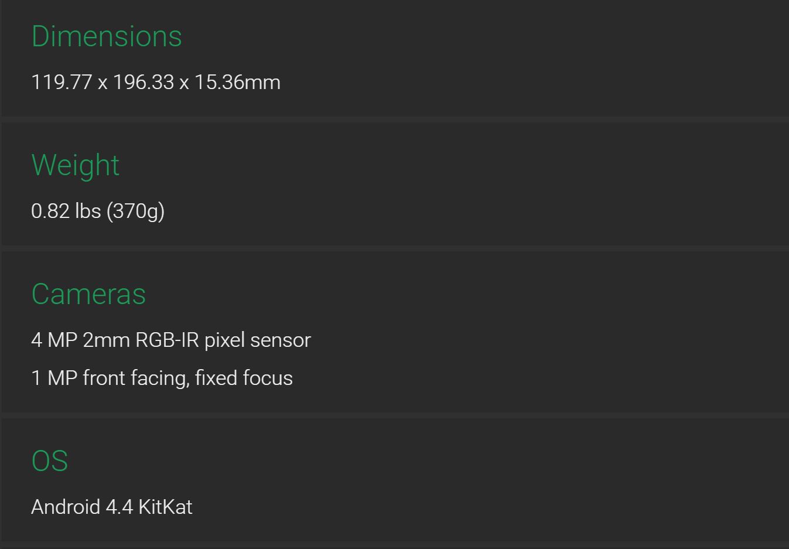Viewport: 789px width, 549px height.
Task: Click the Dimensions heading
Action: [x=107, y=36]
